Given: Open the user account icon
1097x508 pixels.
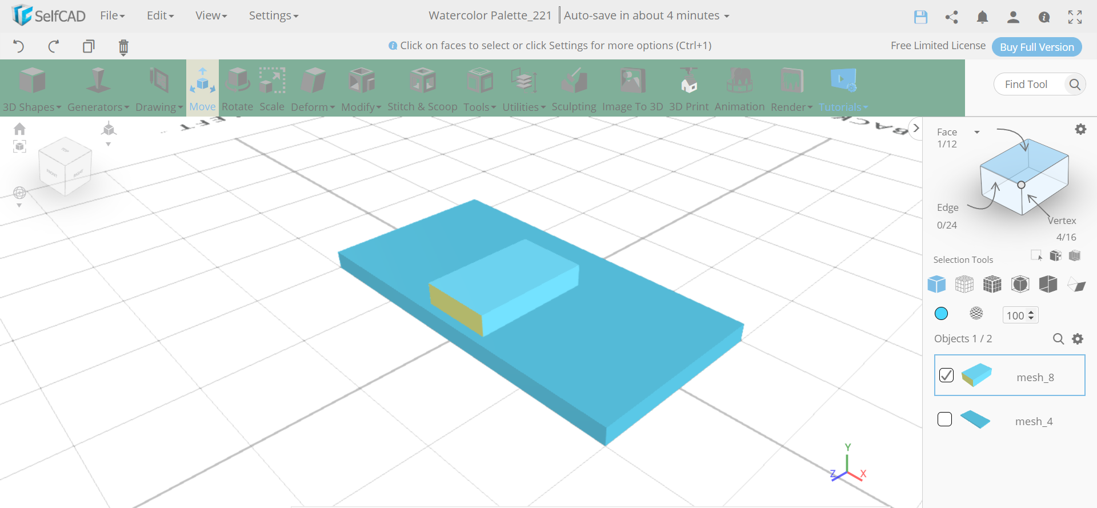Looking at the screenshot, I should pyautogui.click(x=1013, y=17).
